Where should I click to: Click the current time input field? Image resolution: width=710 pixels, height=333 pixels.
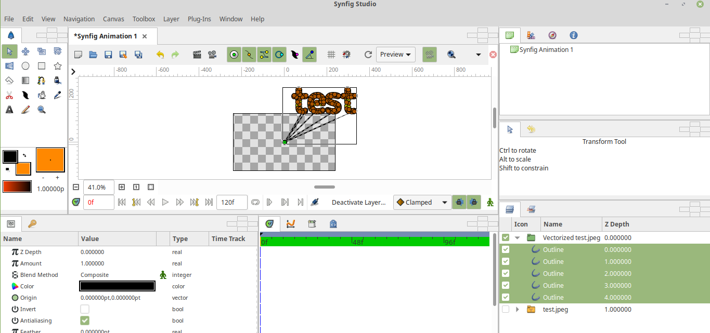pos(98,202)
